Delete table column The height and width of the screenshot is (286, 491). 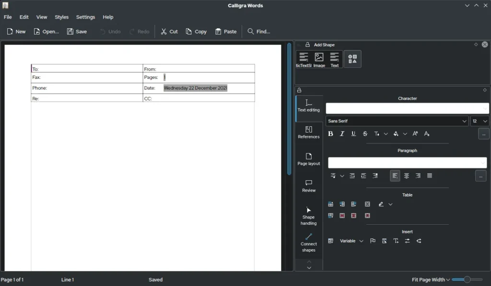point(354,216)
